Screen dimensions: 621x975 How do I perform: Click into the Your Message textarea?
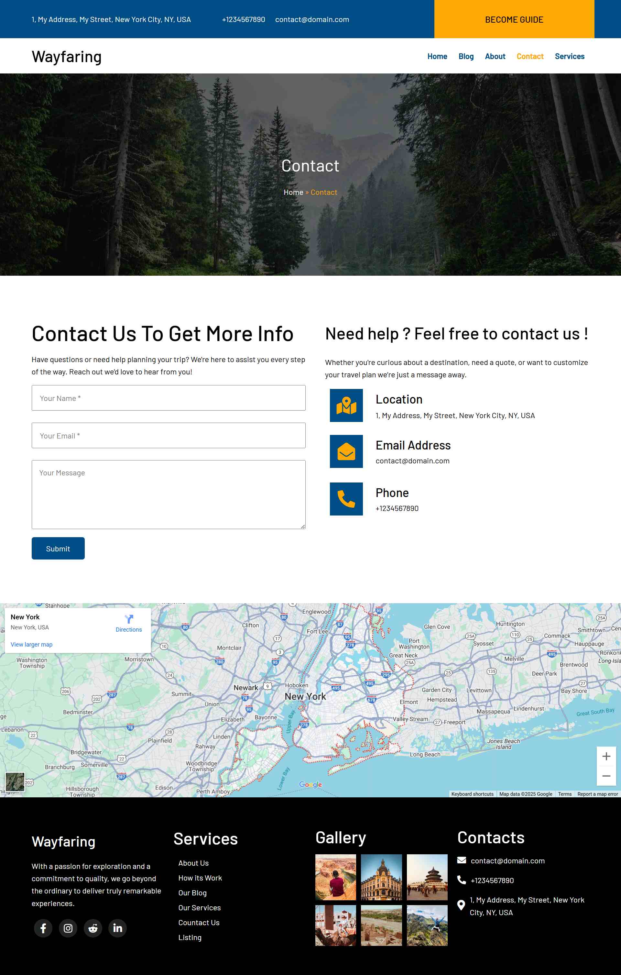pyautogui.click(x=169, y=494)
